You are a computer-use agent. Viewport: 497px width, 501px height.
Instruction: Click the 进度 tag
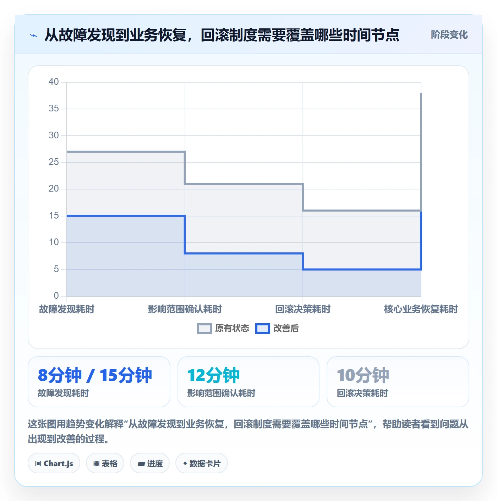click(150, 463)
